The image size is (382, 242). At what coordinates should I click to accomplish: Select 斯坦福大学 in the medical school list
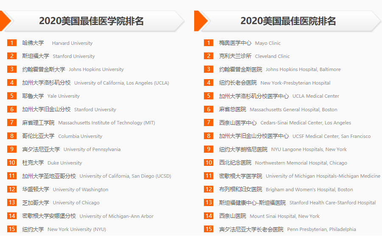[36, 56]
